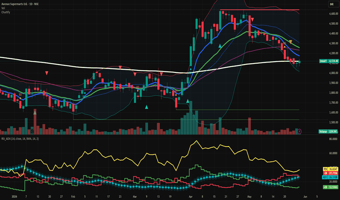
Task: Click the 4,000.00 price axis label
Action: coord(333,73)
